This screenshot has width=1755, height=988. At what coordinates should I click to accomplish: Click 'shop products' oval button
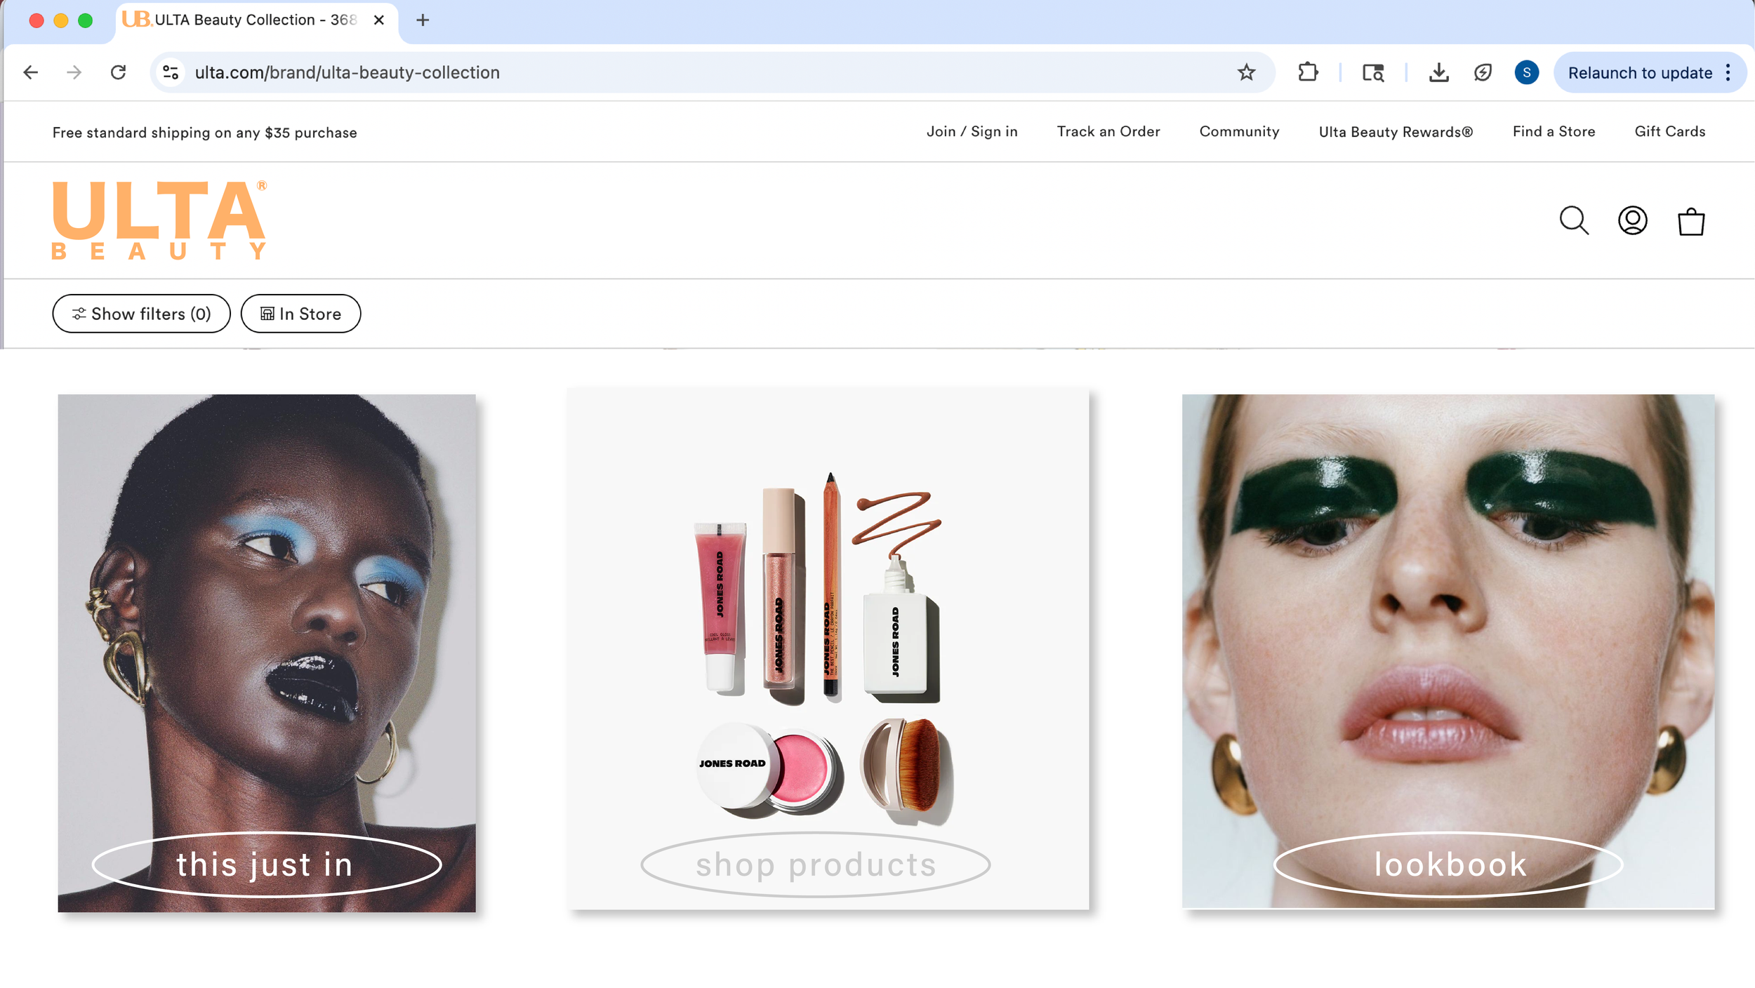click(816, 864)
